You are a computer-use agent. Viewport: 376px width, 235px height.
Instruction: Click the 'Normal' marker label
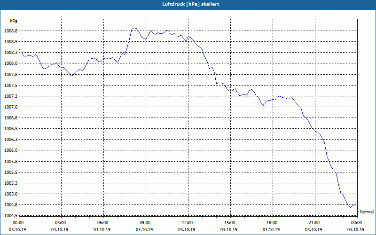pyautogui.click(x=367, y=212)
